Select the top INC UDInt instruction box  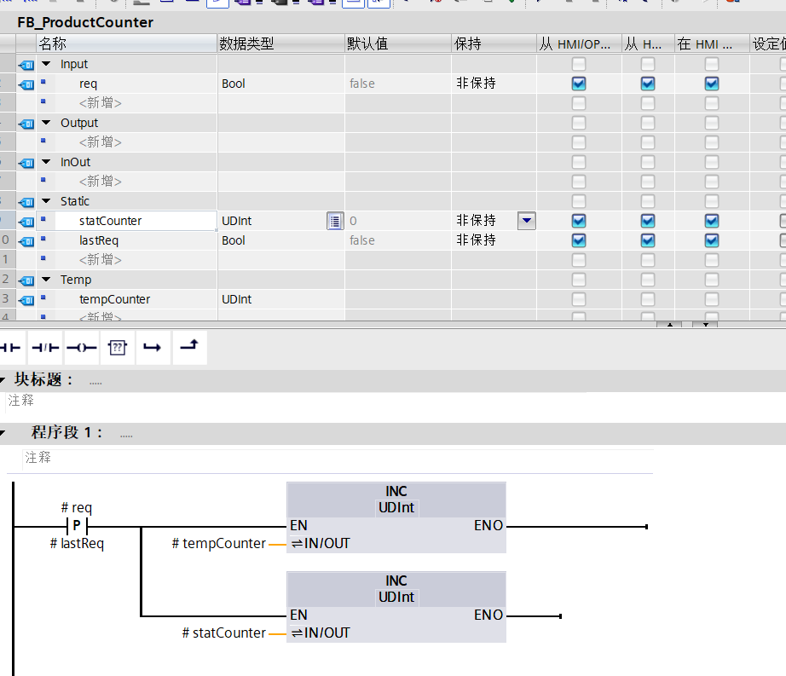click(396, 500)
